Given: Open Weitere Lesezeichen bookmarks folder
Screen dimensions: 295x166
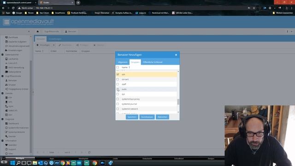Looking at the screenshot, I should click(283, 13).
